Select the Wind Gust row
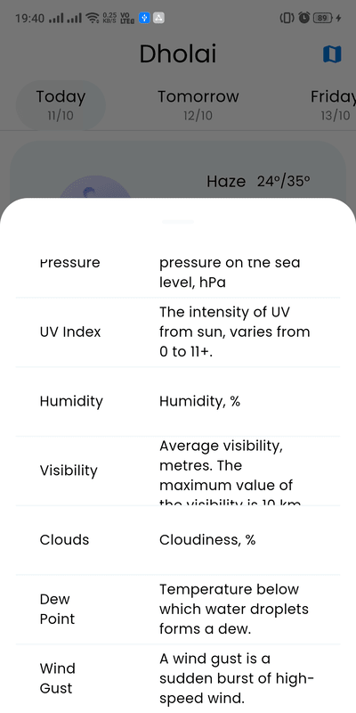 click(x=178, y=678)
